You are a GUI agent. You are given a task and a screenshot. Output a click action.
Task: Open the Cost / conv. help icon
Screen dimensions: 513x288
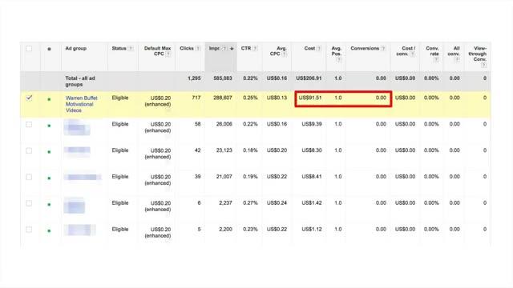coord(413,54)
